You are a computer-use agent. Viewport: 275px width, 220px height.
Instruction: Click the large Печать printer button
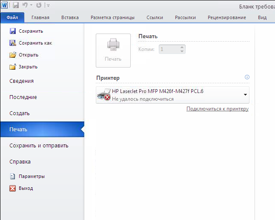coord(113,51)
